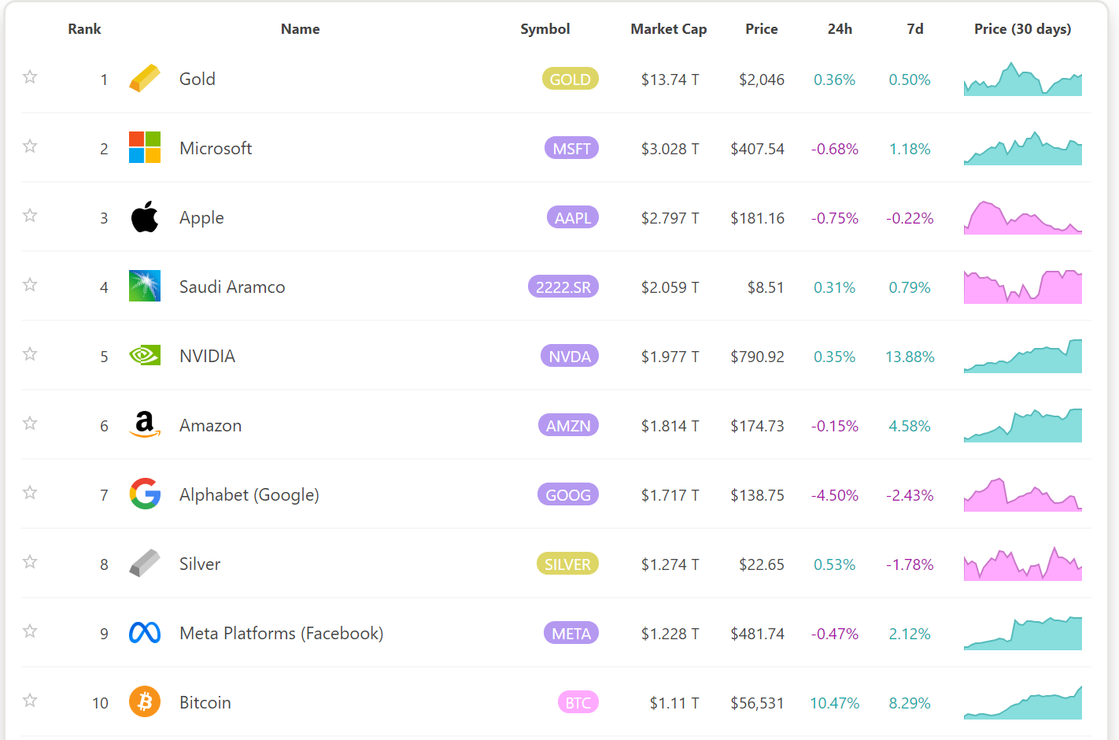Click the Amazon logo icon

(x=145, y=424)
